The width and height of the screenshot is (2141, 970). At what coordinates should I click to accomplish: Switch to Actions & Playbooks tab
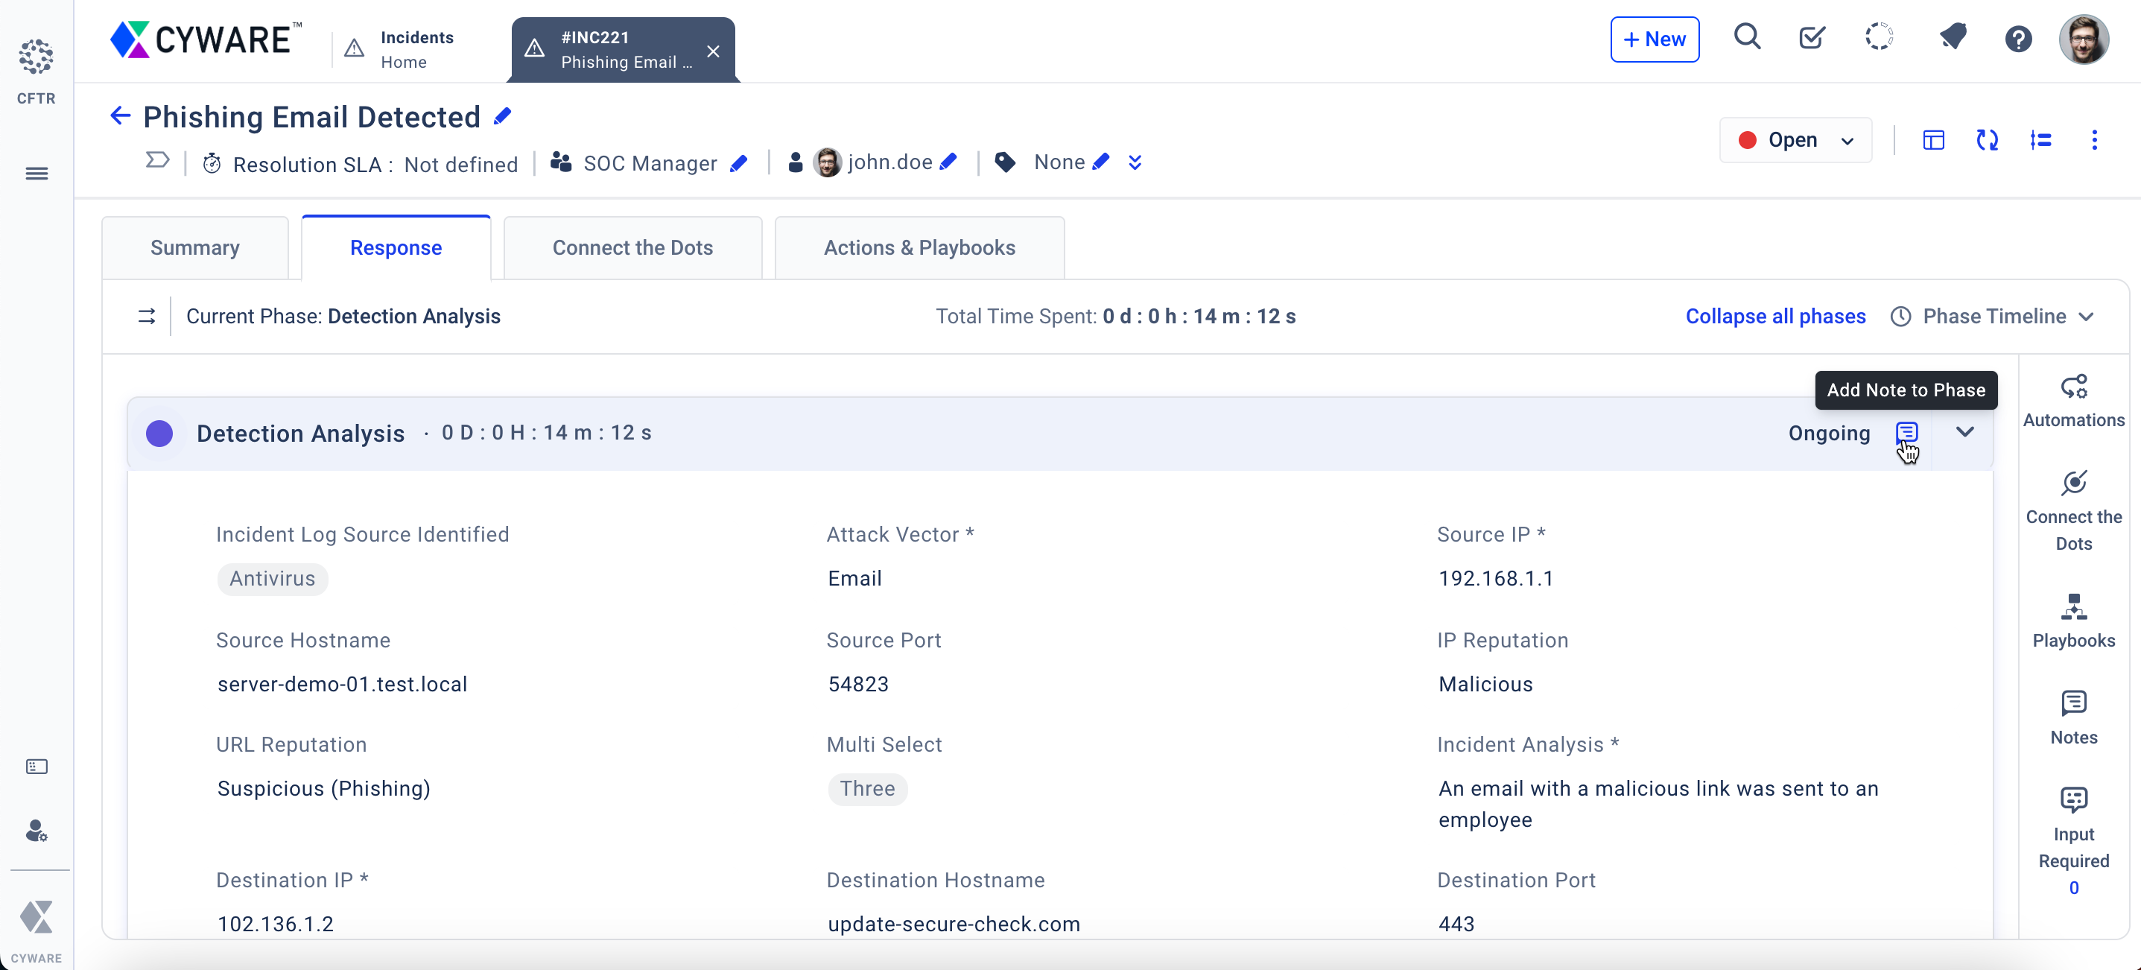[919, 247]
